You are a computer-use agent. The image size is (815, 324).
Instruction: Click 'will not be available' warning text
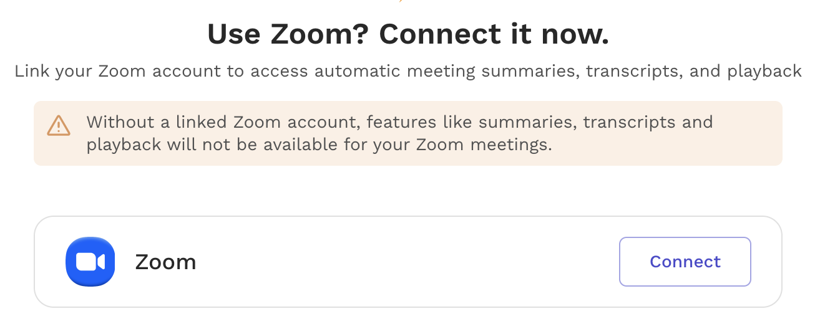[x=268, y=146]
